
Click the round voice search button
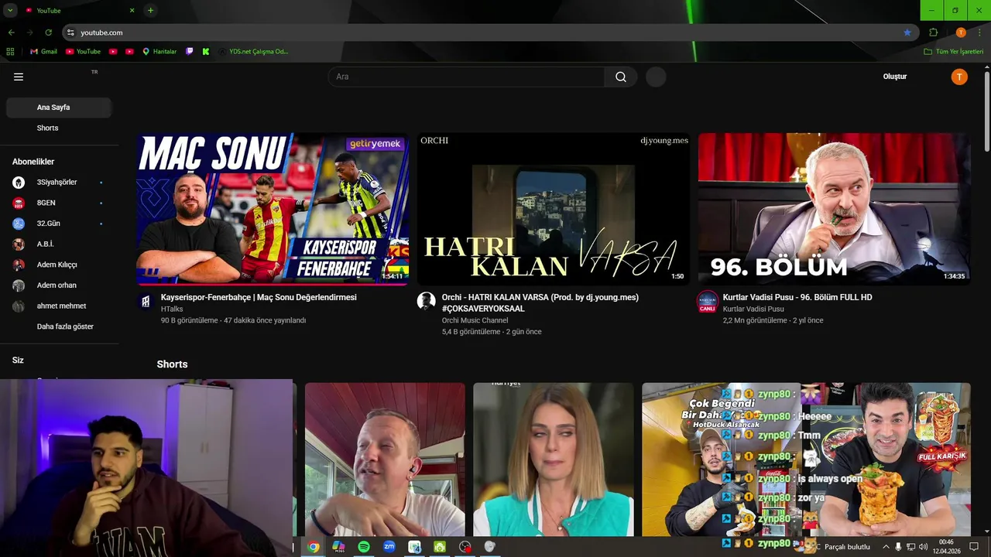pos(656,77)
